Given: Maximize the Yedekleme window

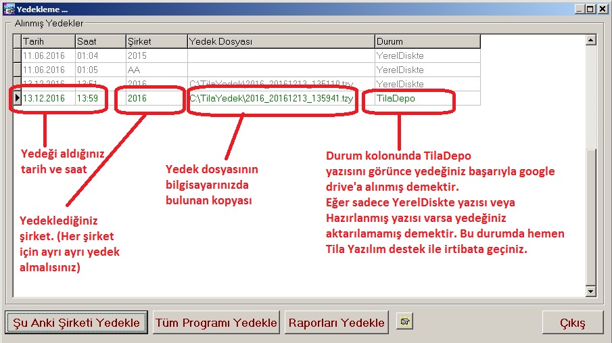Looking at the screenshot, I should pyautogui.click(x=590, y=9).
